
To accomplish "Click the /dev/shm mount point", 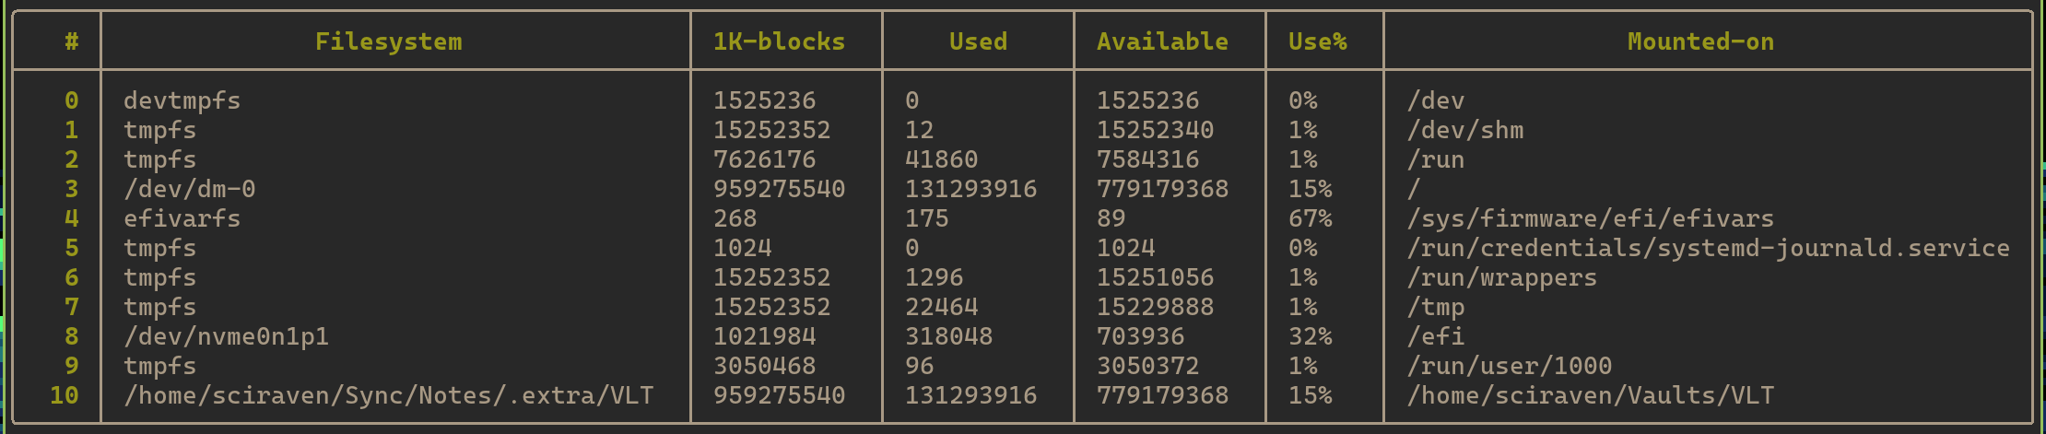I will [x=1464, y=130].
